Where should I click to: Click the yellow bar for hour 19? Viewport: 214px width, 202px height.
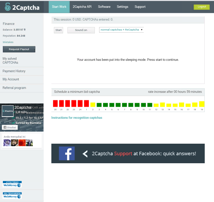pyautogui.click(x=202, y=104)
